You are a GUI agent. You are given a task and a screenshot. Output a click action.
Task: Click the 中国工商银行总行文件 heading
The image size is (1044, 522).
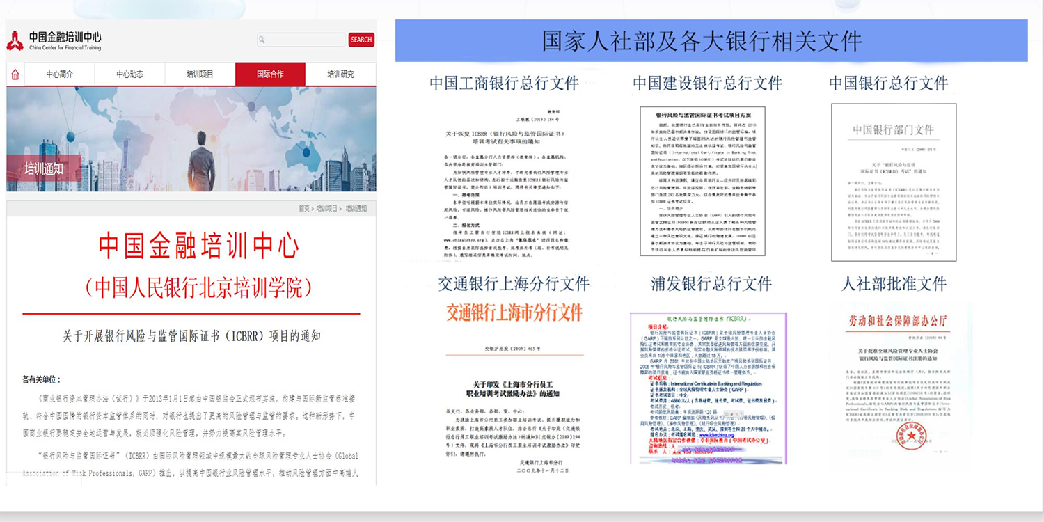[504, 84]
